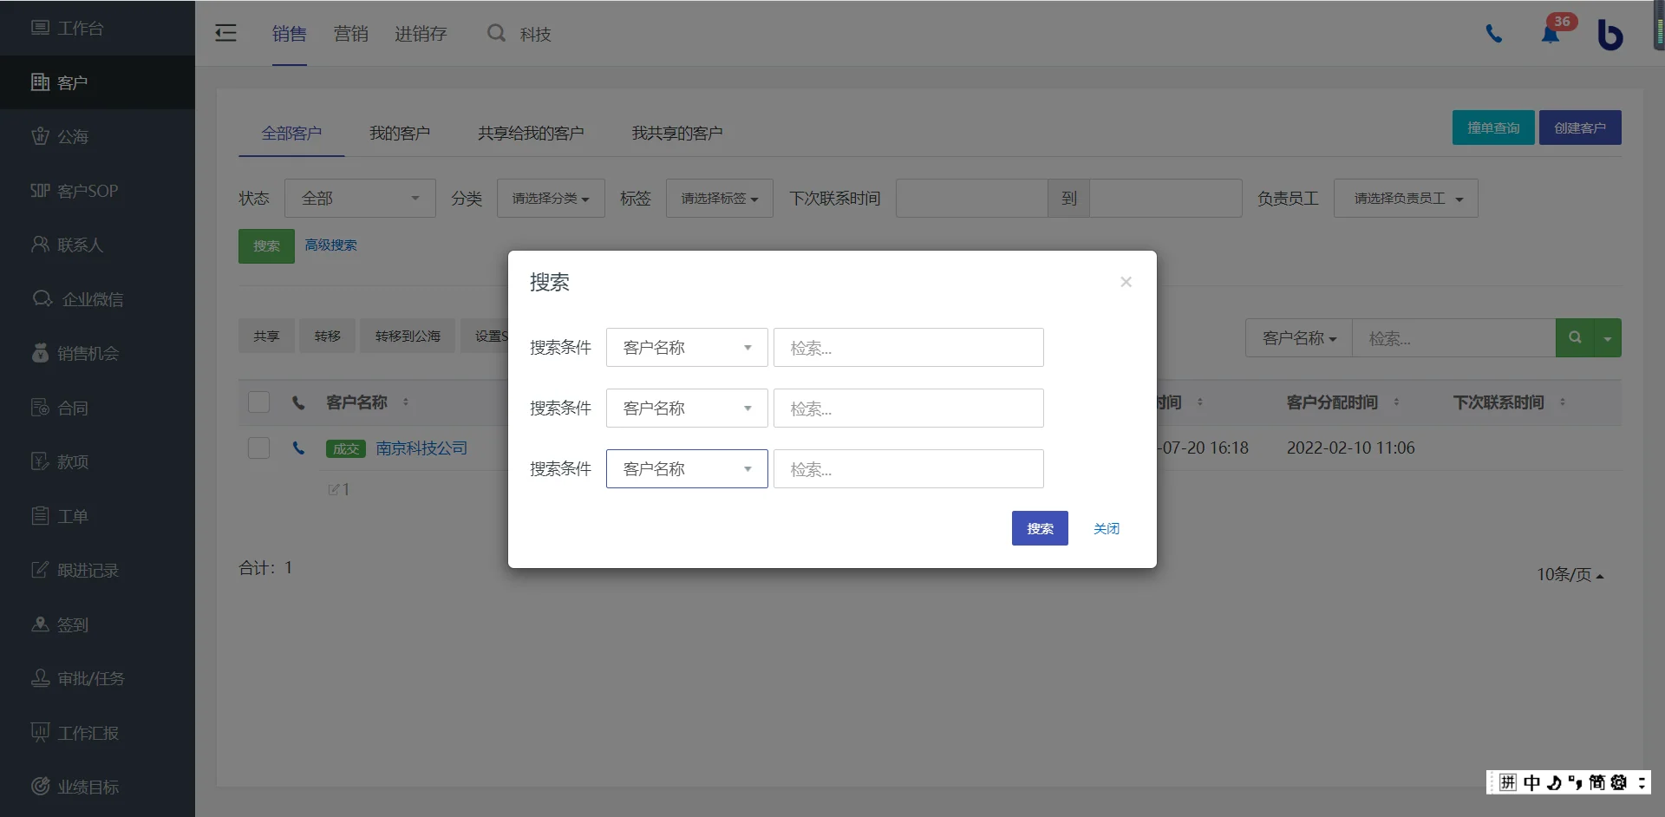The height and width of the screenshot is (817, 1665).
Task: Open the 请选择负责员工 dropdown
Action: (x=1406, y=199)
